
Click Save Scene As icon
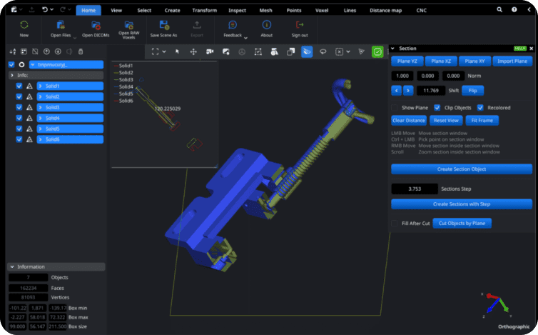coord(163,25)
